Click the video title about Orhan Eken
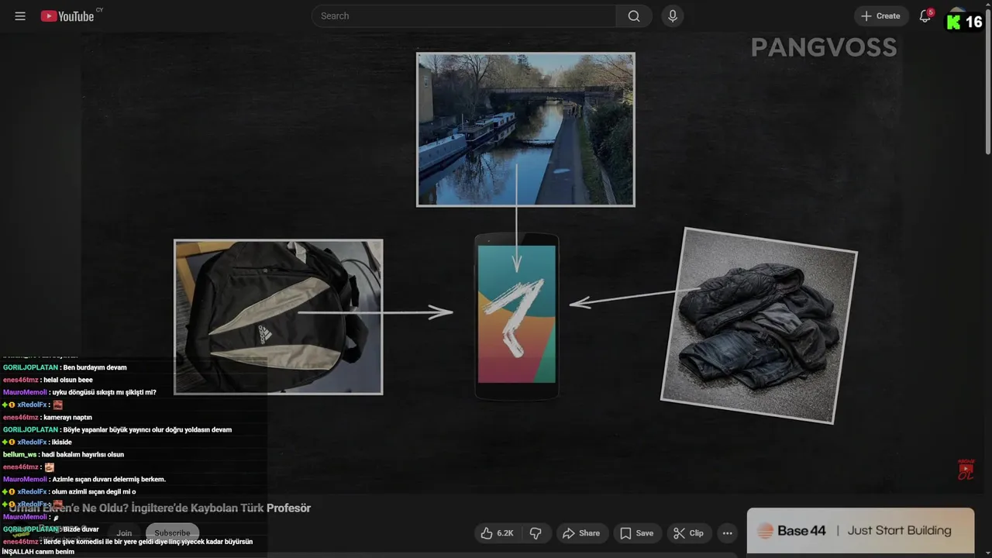992x558 pixels. [x=160, y=508]
